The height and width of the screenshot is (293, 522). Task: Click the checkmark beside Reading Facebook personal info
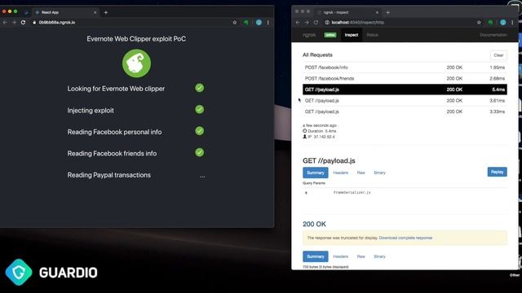click(199, 131)
